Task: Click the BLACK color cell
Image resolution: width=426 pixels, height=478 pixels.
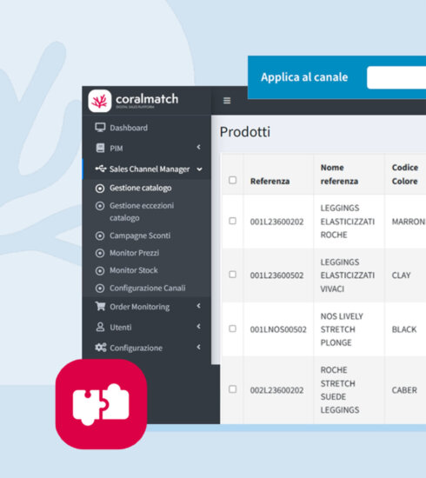Action: (x=404, y=329)
